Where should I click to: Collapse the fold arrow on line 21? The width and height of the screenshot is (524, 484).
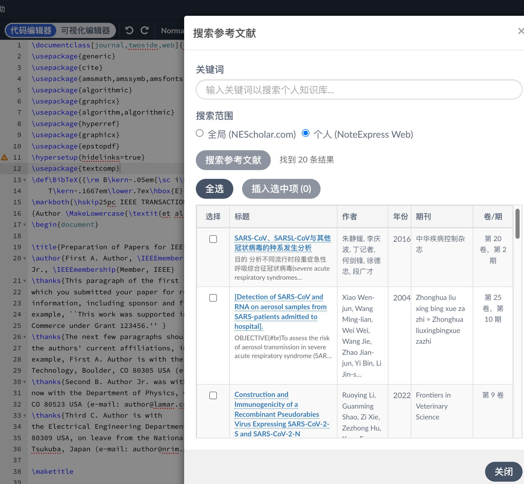25,281
